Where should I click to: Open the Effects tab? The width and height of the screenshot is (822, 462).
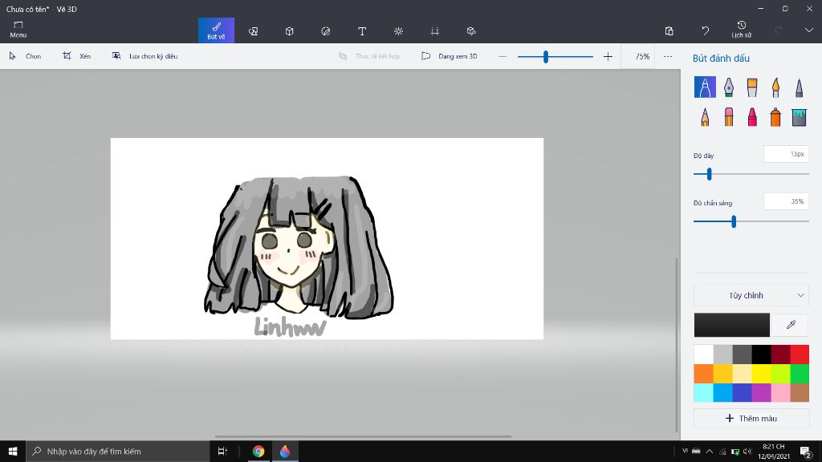click(398, 31)
